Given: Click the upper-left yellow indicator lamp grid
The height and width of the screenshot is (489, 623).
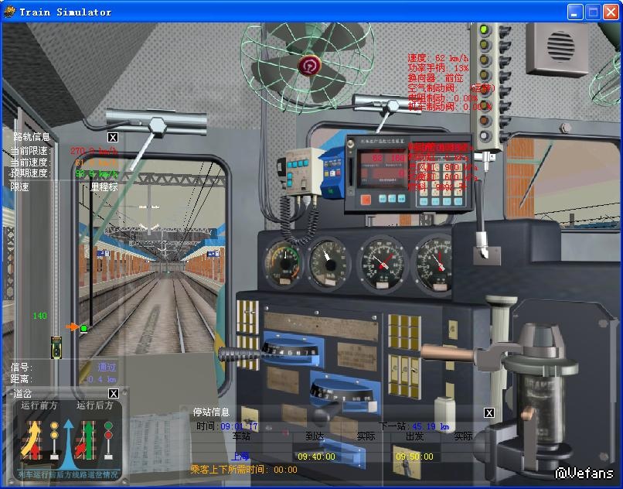Looking at the screenshot, I should (x=248, y=316).
